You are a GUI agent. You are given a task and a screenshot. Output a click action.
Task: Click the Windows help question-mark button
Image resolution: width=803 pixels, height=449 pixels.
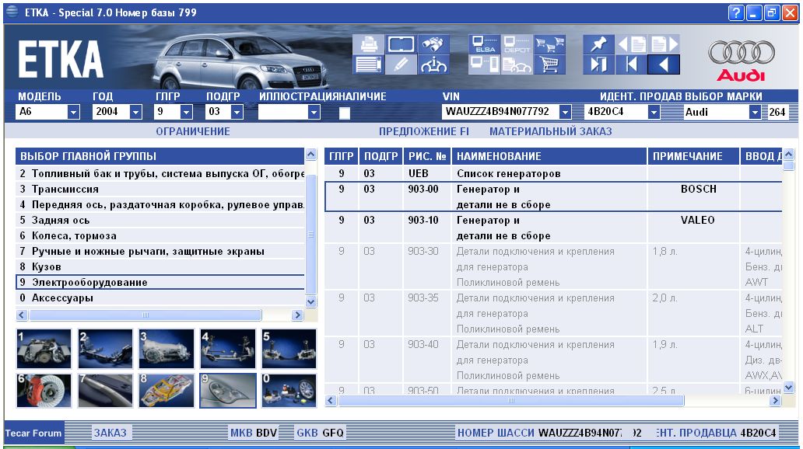(x=736, y=12)
